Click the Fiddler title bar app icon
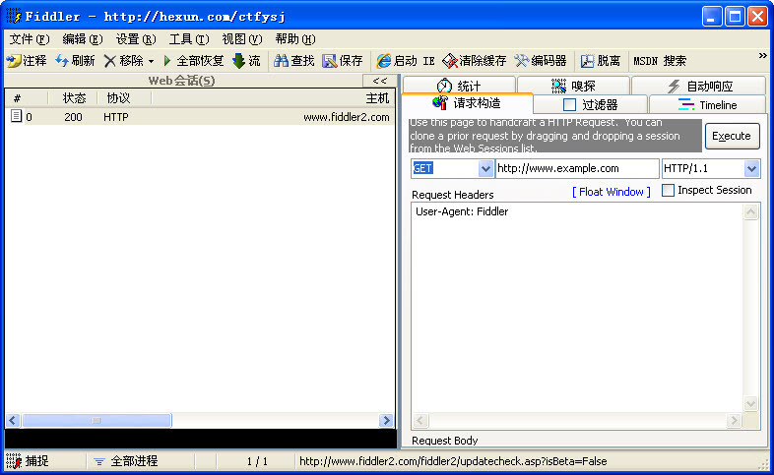Screen dimensions: 774x475 click(x=14, y=17)
